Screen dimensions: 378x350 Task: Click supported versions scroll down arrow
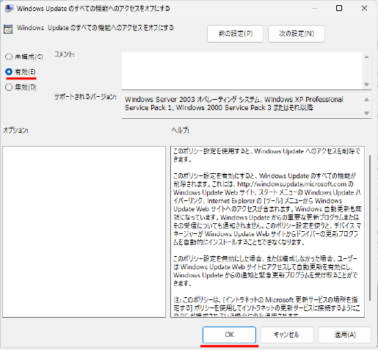tap(366, 113)
